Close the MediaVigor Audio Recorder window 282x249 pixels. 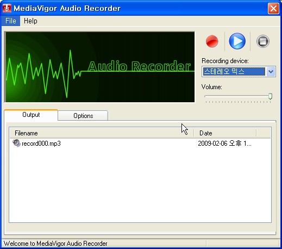273,8
